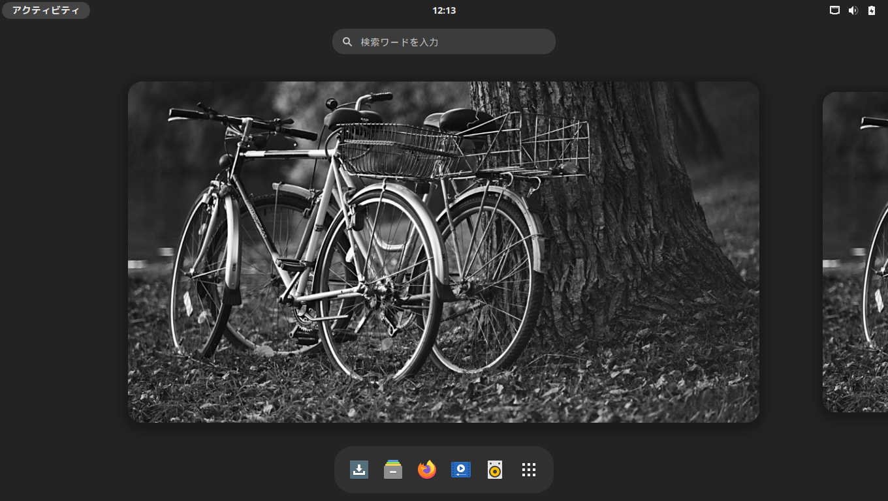888x501 pixels.
Task: Open Firefox from the dock
Action: click(427, 470)
